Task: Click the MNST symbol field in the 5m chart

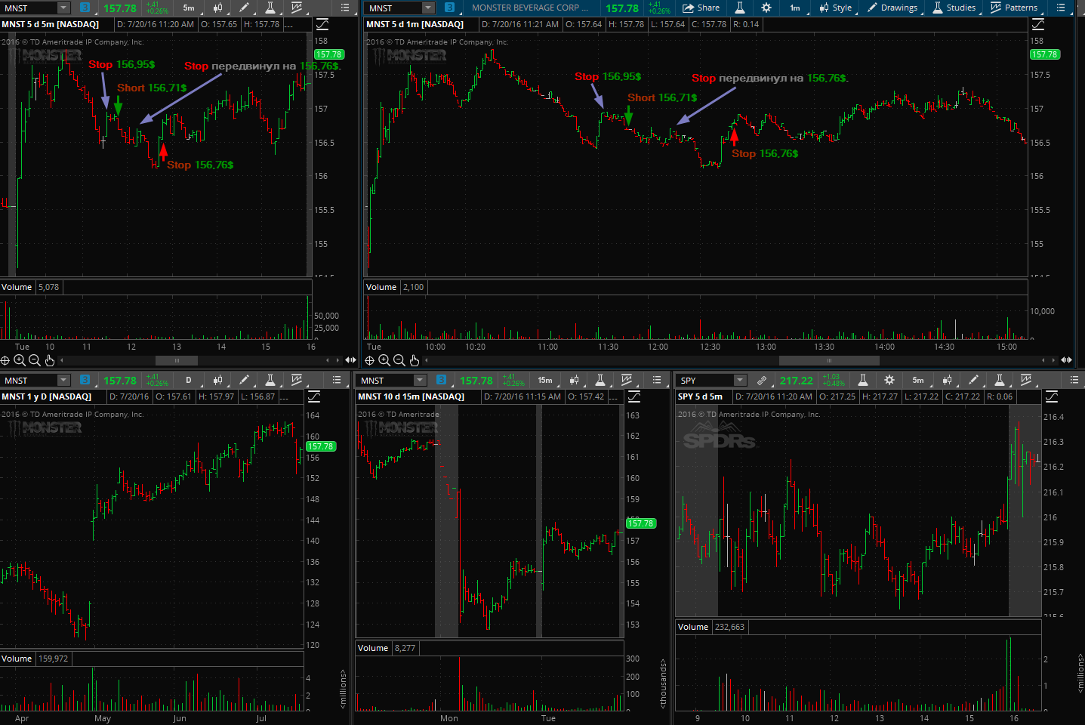Action: pos(29,8)
